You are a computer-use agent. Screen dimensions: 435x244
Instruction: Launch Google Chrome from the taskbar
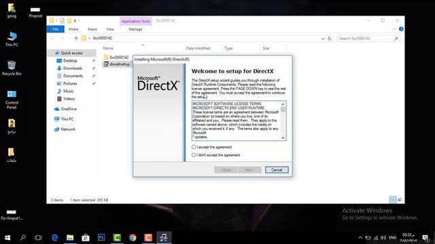tap(133, 237)
